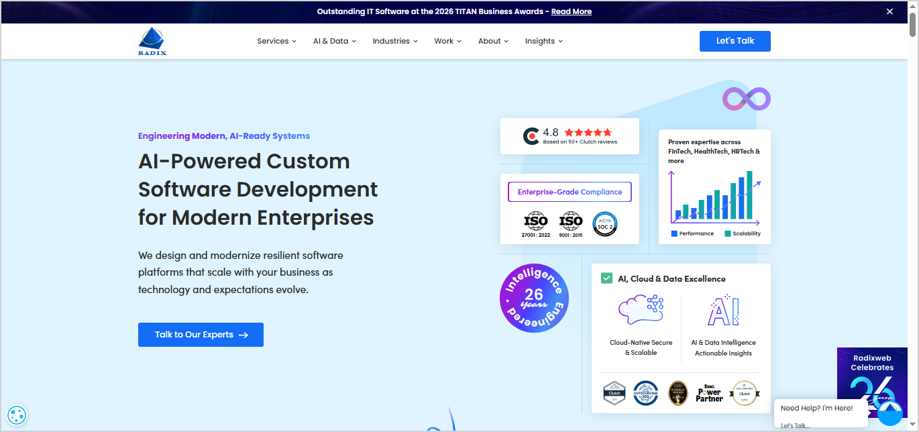This screenshot has height=432, width=919.
Task: Click "Cloud-Native Secure & Scalable" label
Action: (641, 347)
